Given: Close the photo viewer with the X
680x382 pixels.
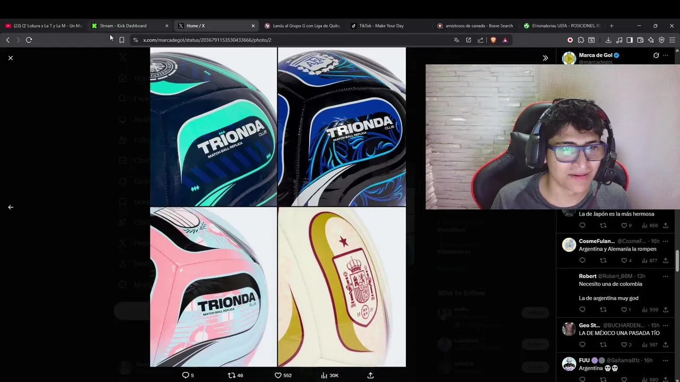Looking at the screenshot, I should (11, 58).
